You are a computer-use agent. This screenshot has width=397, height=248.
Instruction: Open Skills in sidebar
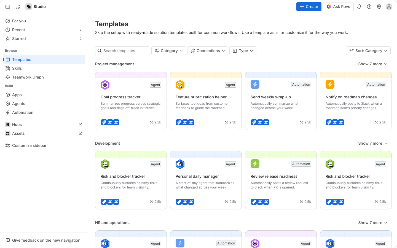click(x=44, y=68)
